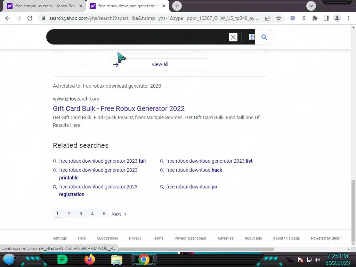Open the Extensions puzzle icon

click(x=315, y=18)
